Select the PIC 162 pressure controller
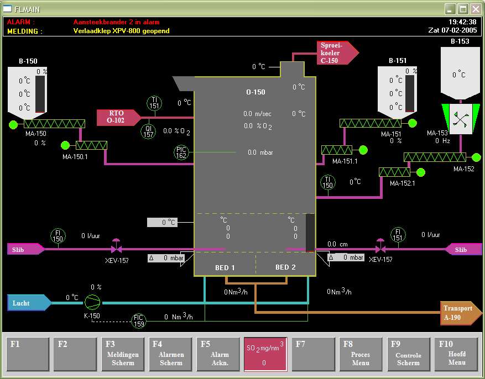 (181, 152)
